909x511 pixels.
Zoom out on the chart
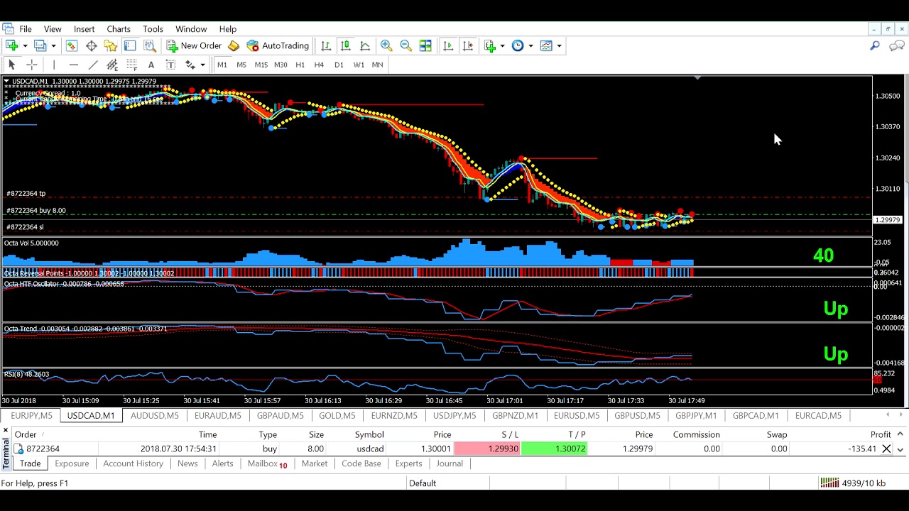405,45
